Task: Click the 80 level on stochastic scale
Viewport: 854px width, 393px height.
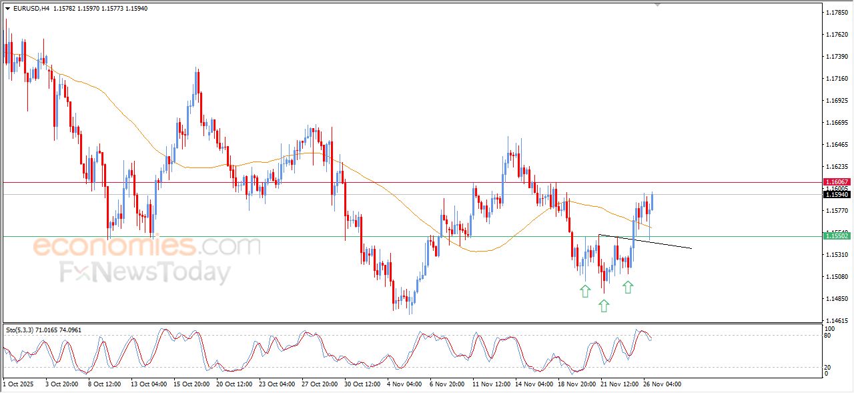Action: click(x=828, y=336)
